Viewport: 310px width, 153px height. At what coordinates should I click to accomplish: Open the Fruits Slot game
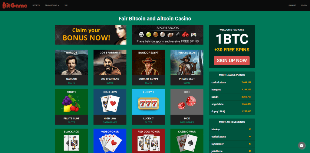[71, 107]
